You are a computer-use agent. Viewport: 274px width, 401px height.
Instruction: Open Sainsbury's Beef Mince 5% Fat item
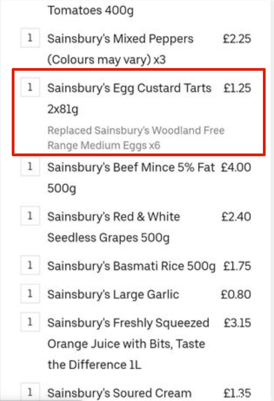coord(131,178)
